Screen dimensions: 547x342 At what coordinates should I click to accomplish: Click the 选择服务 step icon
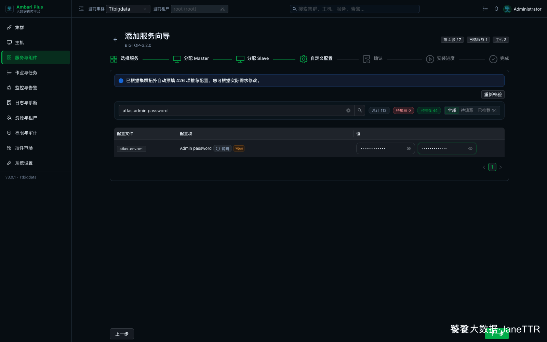point(114,59)
